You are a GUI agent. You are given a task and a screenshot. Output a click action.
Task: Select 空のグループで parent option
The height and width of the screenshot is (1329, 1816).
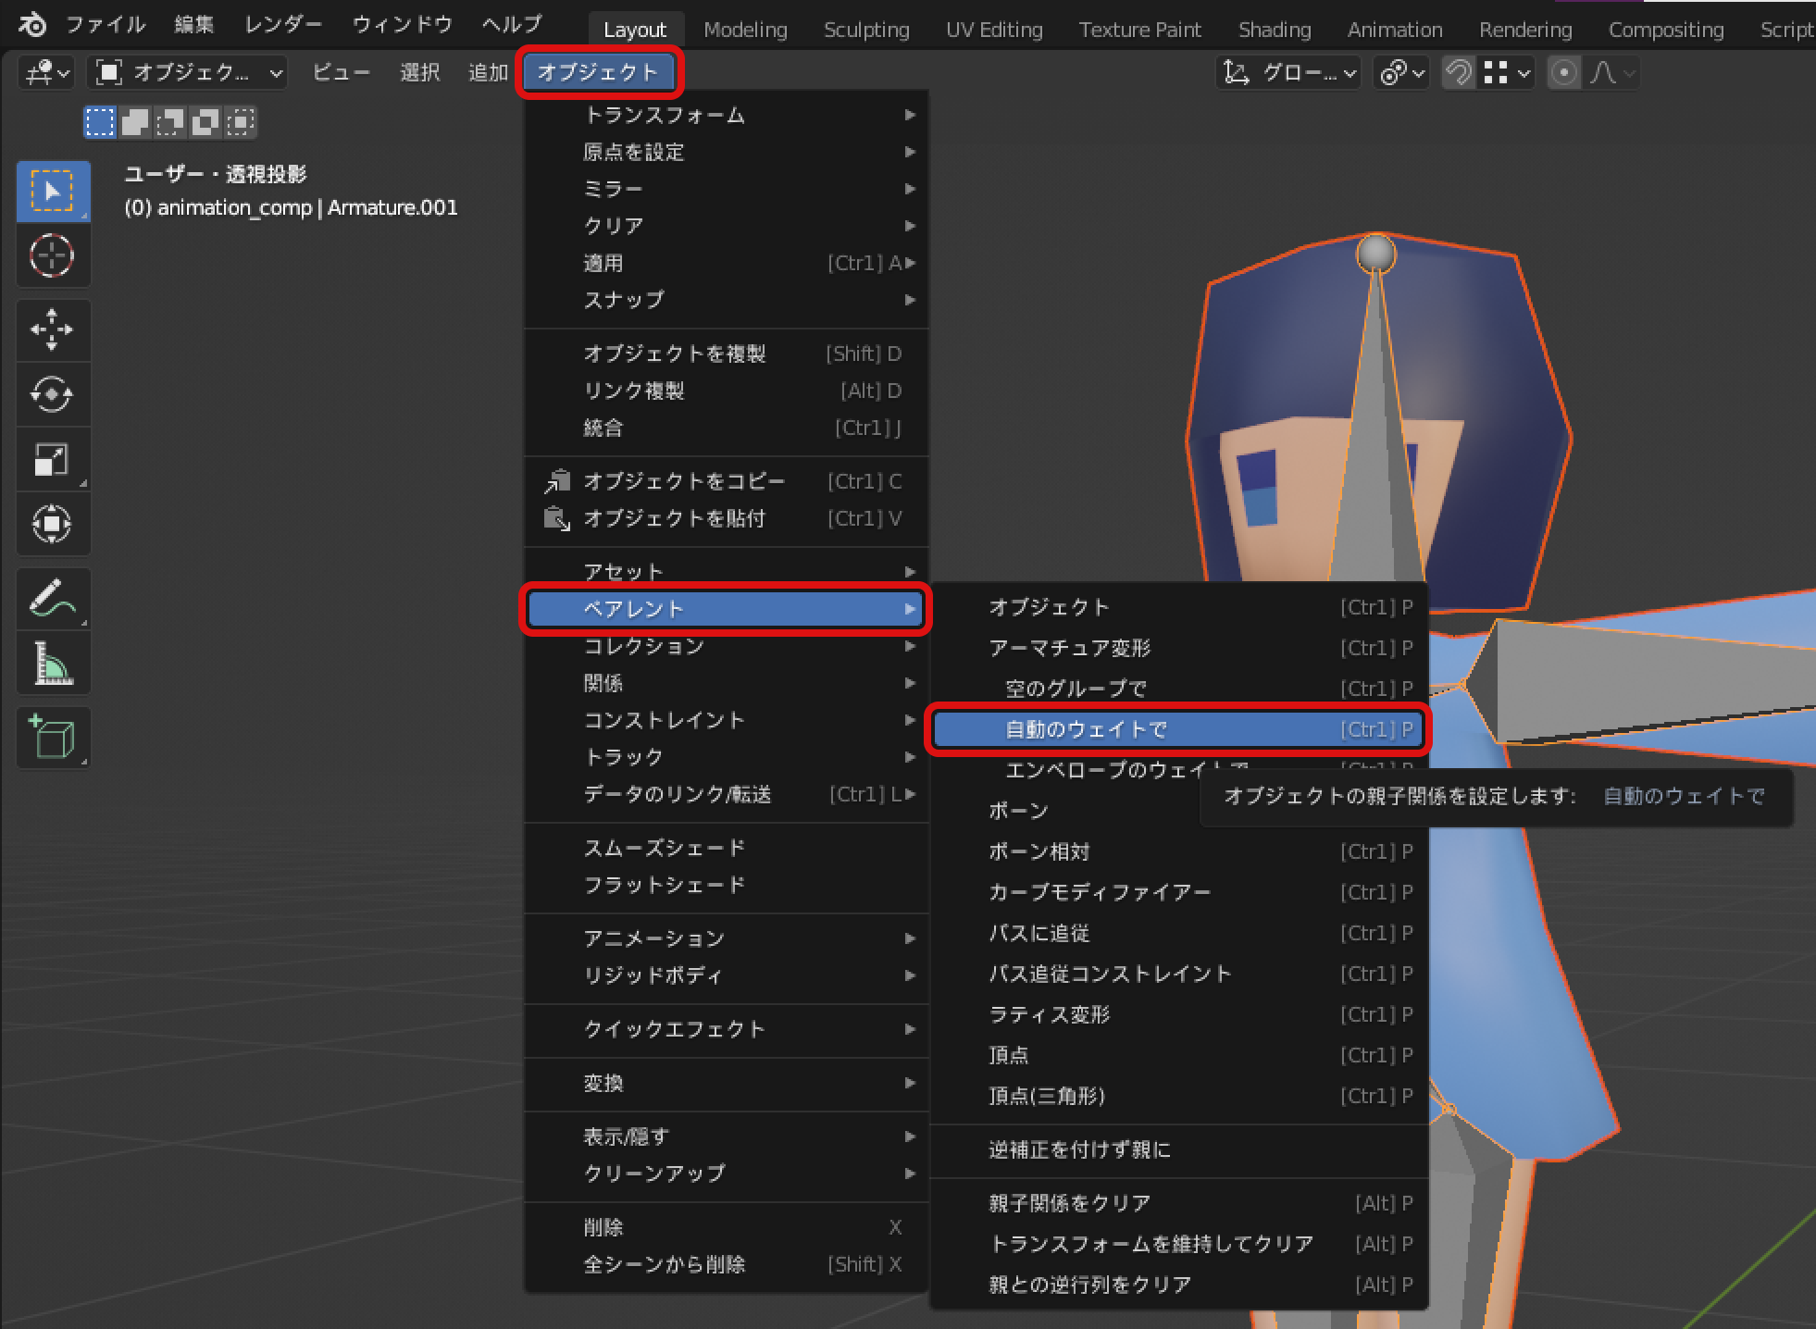pos(1178,689)
